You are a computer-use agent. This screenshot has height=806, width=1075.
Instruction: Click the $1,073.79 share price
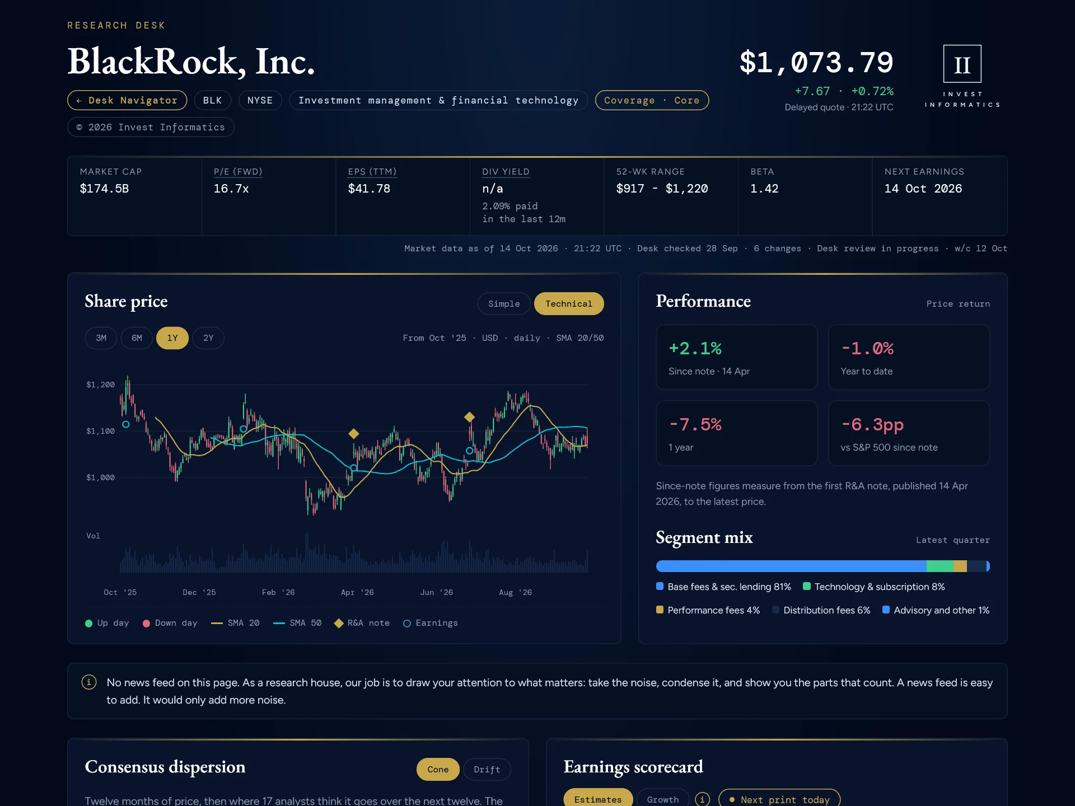(x=816, y=62)
